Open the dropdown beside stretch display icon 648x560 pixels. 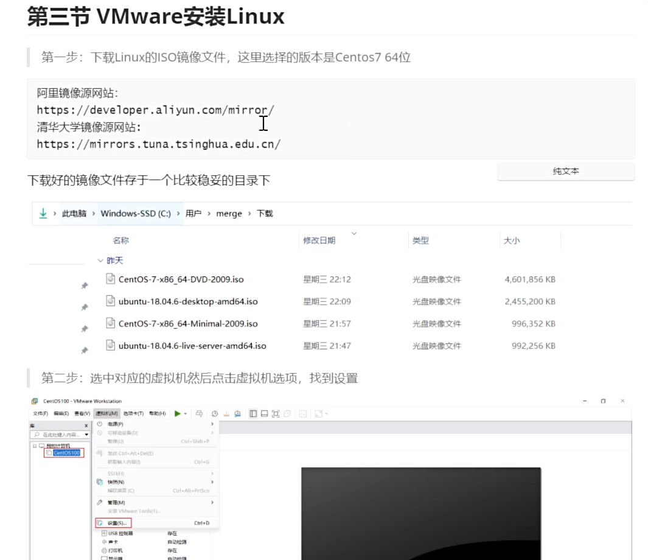[x=327, y=414]
